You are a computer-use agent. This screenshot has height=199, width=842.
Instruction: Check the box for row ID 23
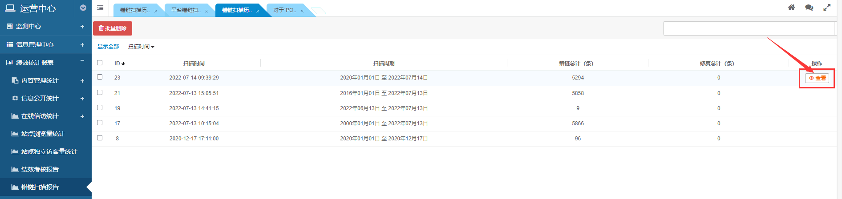click(x=100, y=77)
